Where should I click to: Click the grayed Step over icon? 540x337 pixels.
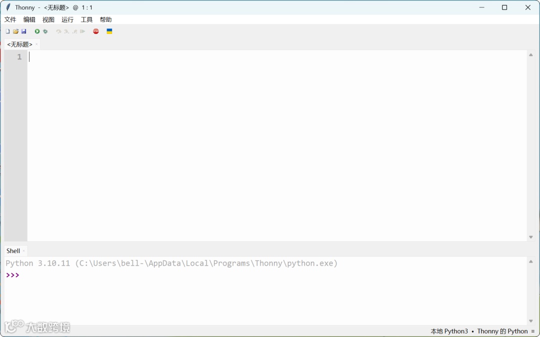[x=58, y=31]
